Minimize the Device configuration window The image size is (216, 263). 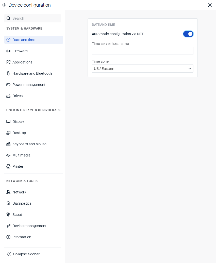coord(202,5)
